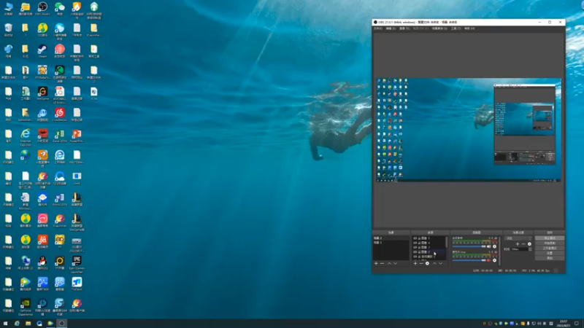Click the transition duration input field

pos(520,249)
